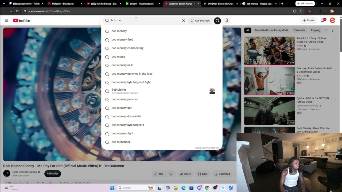Select the Bob Melvin baseball manager suggestion
Screen dimensions: 342x192
[x=162, y=91]
